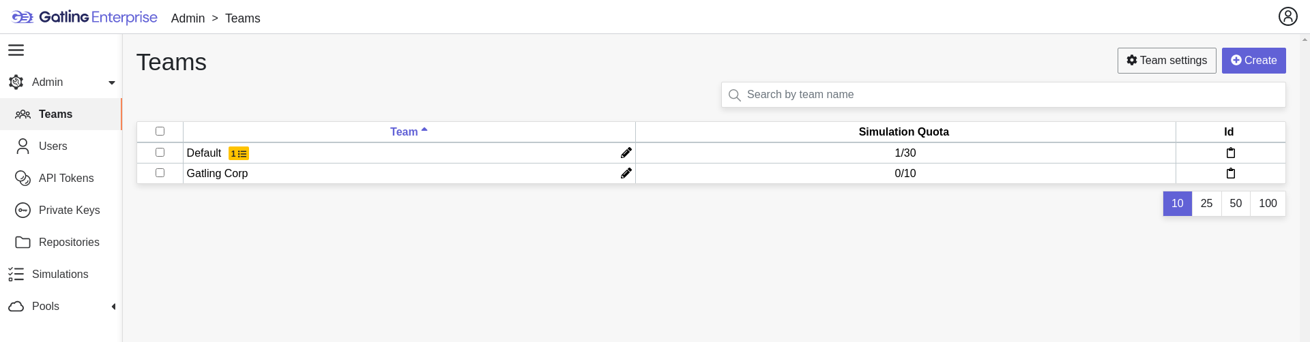This screenshot has height=342, width=1310.
Task: Copy the Default team Id clipboard icon
Action: [x=1230, y=153]
